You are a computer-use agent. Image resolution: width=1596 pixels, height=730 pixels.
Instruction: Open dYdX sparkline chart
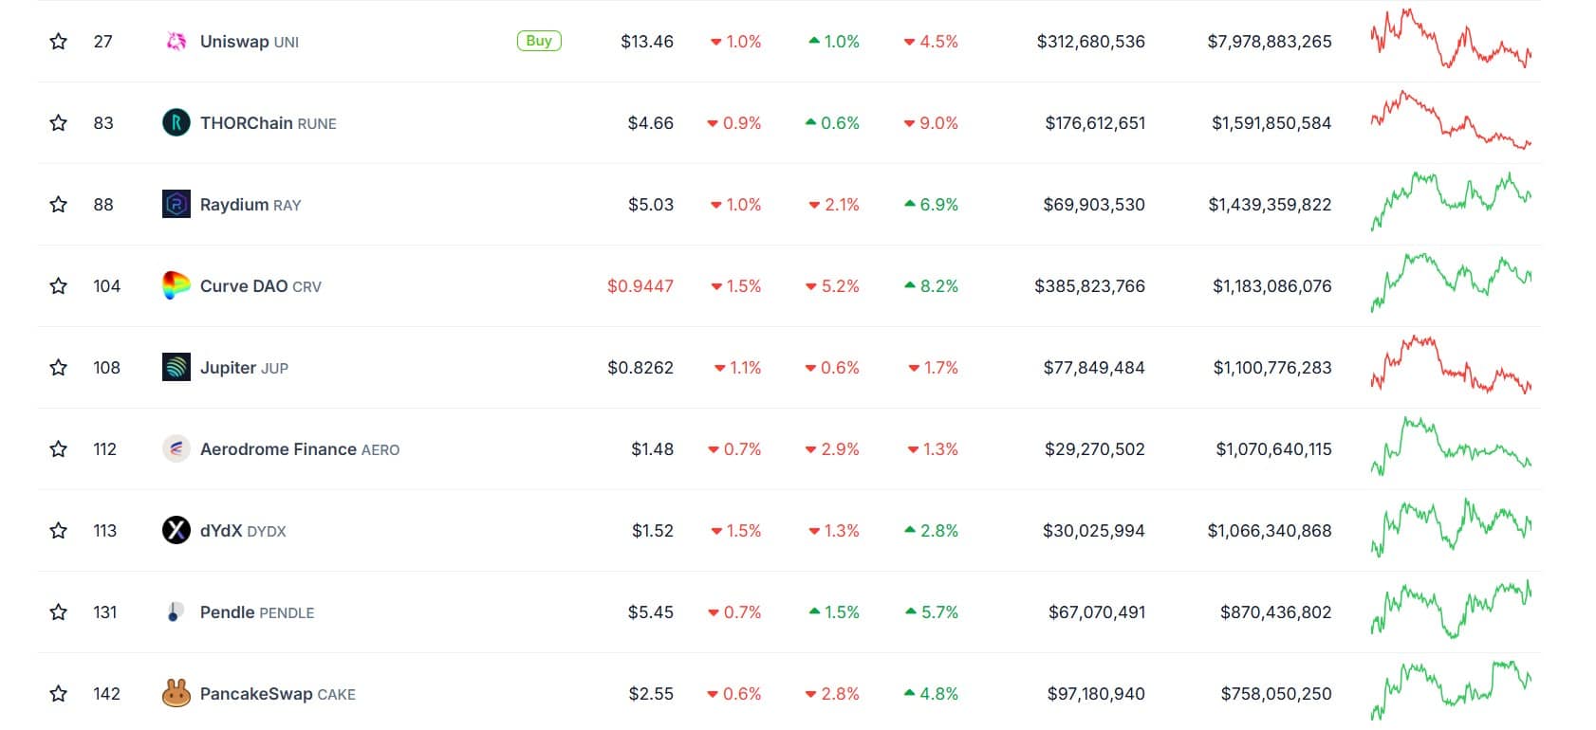pyautogui.click(x=1451, y=527)
